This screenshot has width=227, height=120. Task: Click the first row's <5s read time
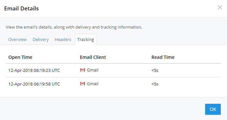[x=155, y=71]
